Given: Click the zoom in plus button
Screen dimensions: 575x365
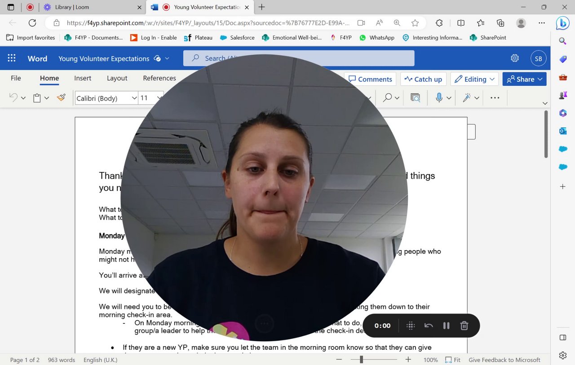Looking at the screenshot, I should point(408,360).
